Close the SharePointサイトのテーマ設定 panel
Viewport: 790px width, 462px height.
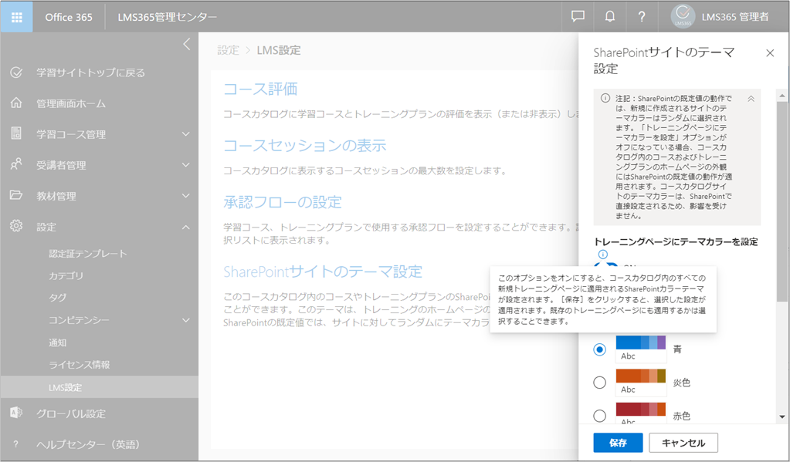(x=770, y=53)
